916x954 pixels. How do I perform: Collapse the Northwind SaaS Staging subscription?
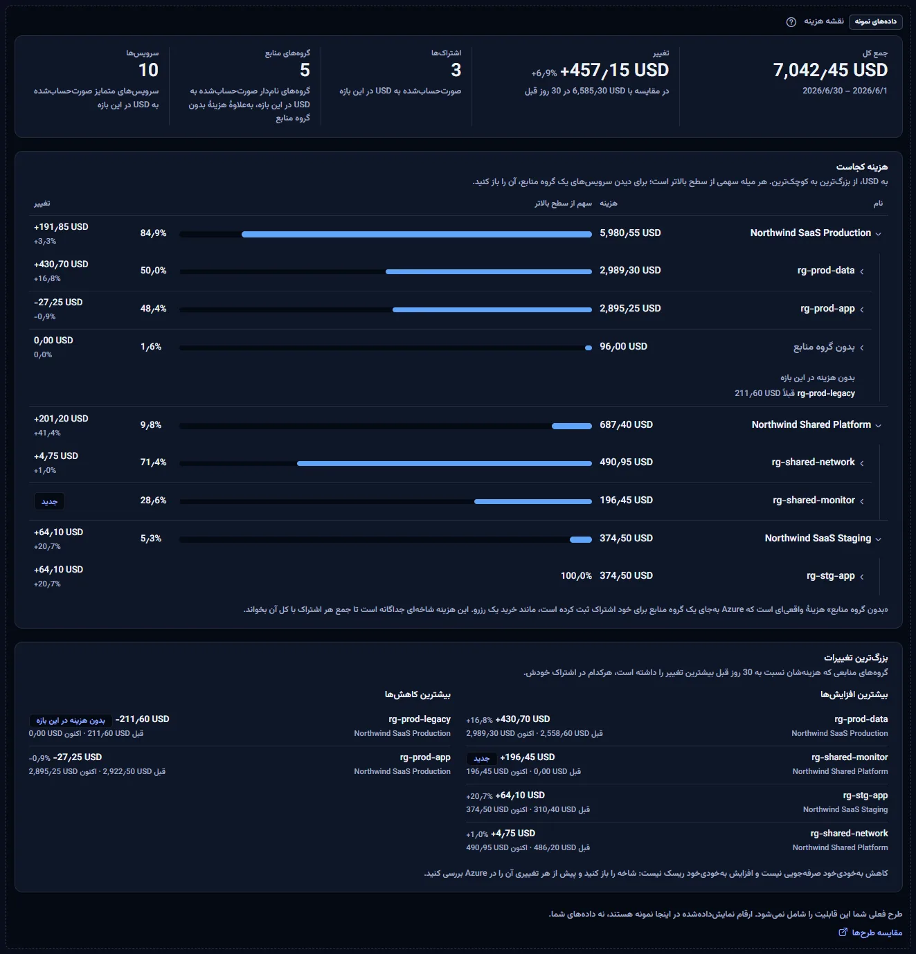878,539
